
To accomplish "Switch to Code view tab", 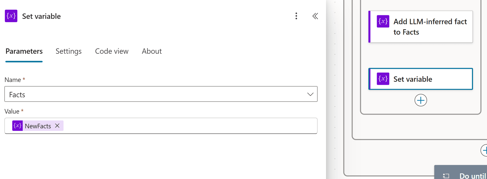I will (112, 51).
